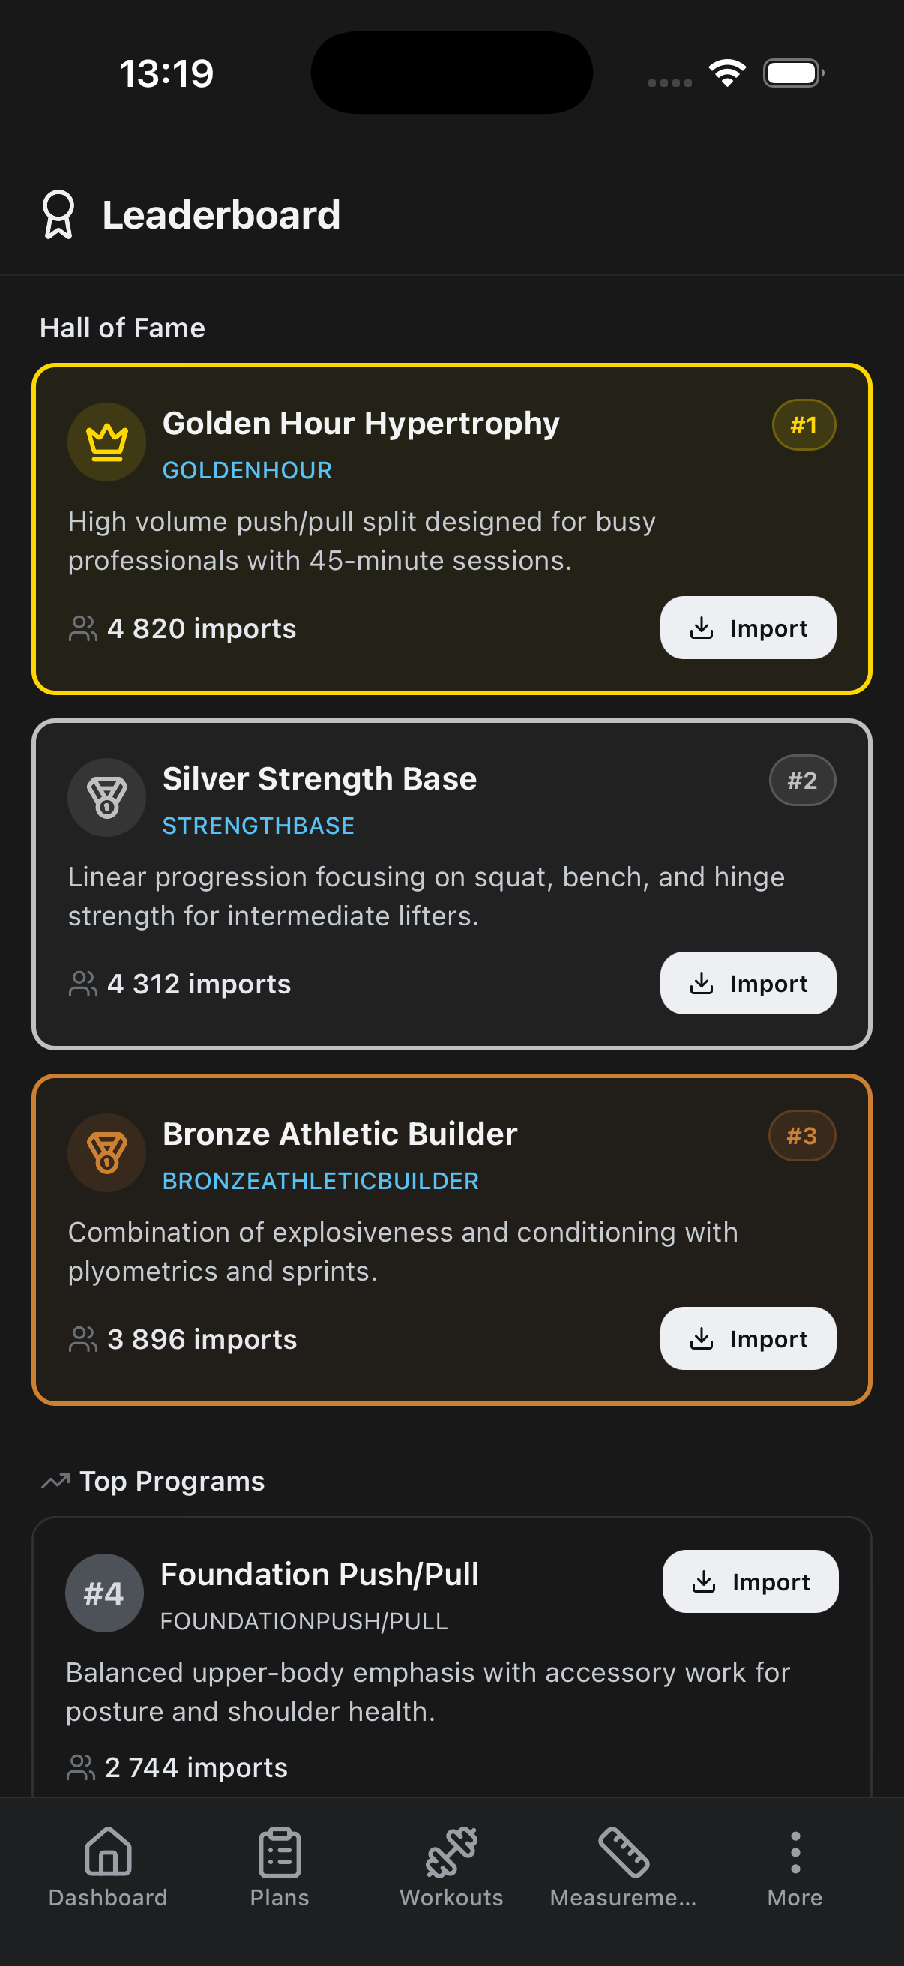Viewport: 904px width, 1966px height.
Task: Import Golden Hour Hypertrophy program
Action: pos(747,628)
